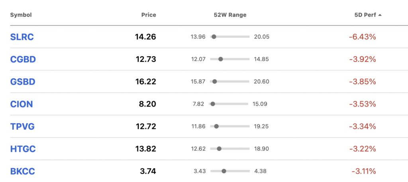Click SLRC 52-week range slider dot
This screenshot has width=408, height=182.
214,37
